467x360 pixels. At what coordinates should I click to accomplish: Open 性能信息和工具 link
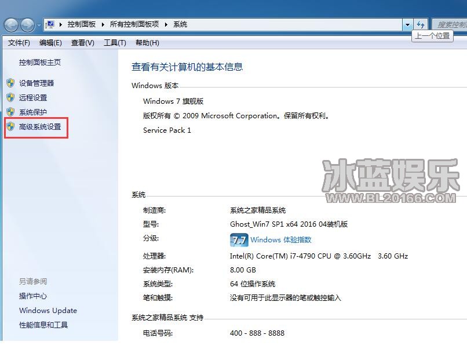click(43, 325)
